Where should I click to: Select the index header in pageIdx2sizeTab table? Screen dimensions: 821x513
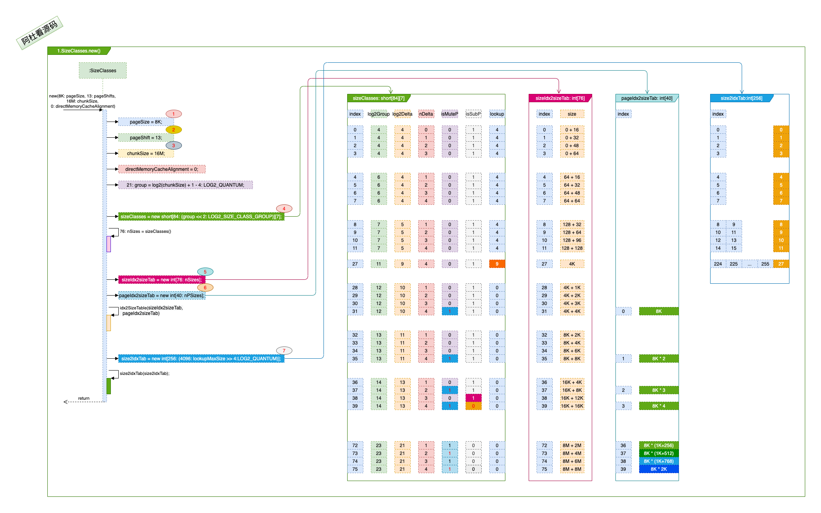click(x=623, y=114)
